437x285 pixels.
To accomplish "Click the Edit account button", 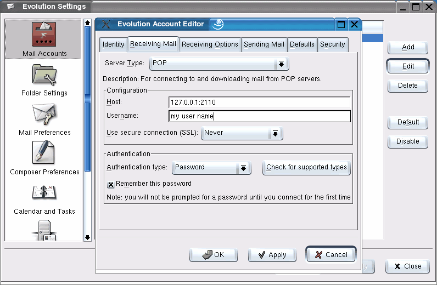I will tap(408, 66).
